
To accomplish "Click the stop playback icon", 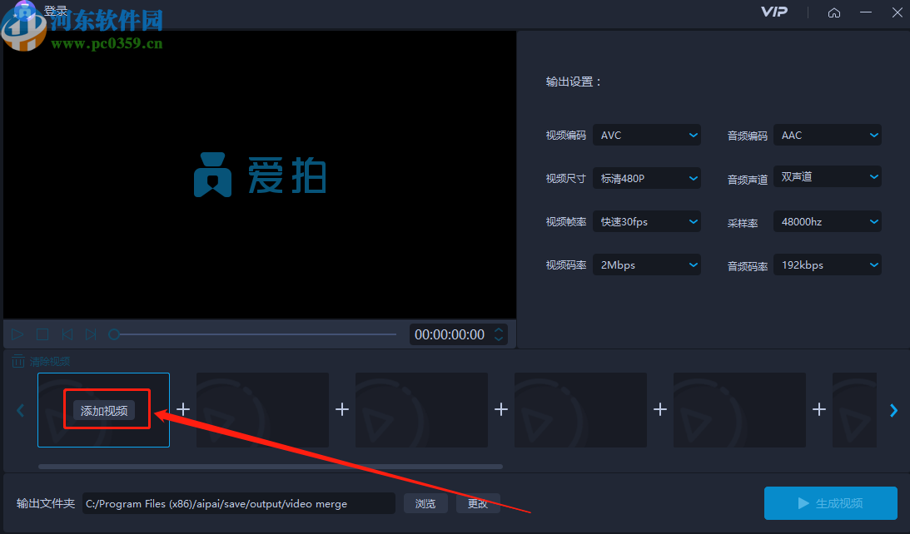I will point(42,334).
